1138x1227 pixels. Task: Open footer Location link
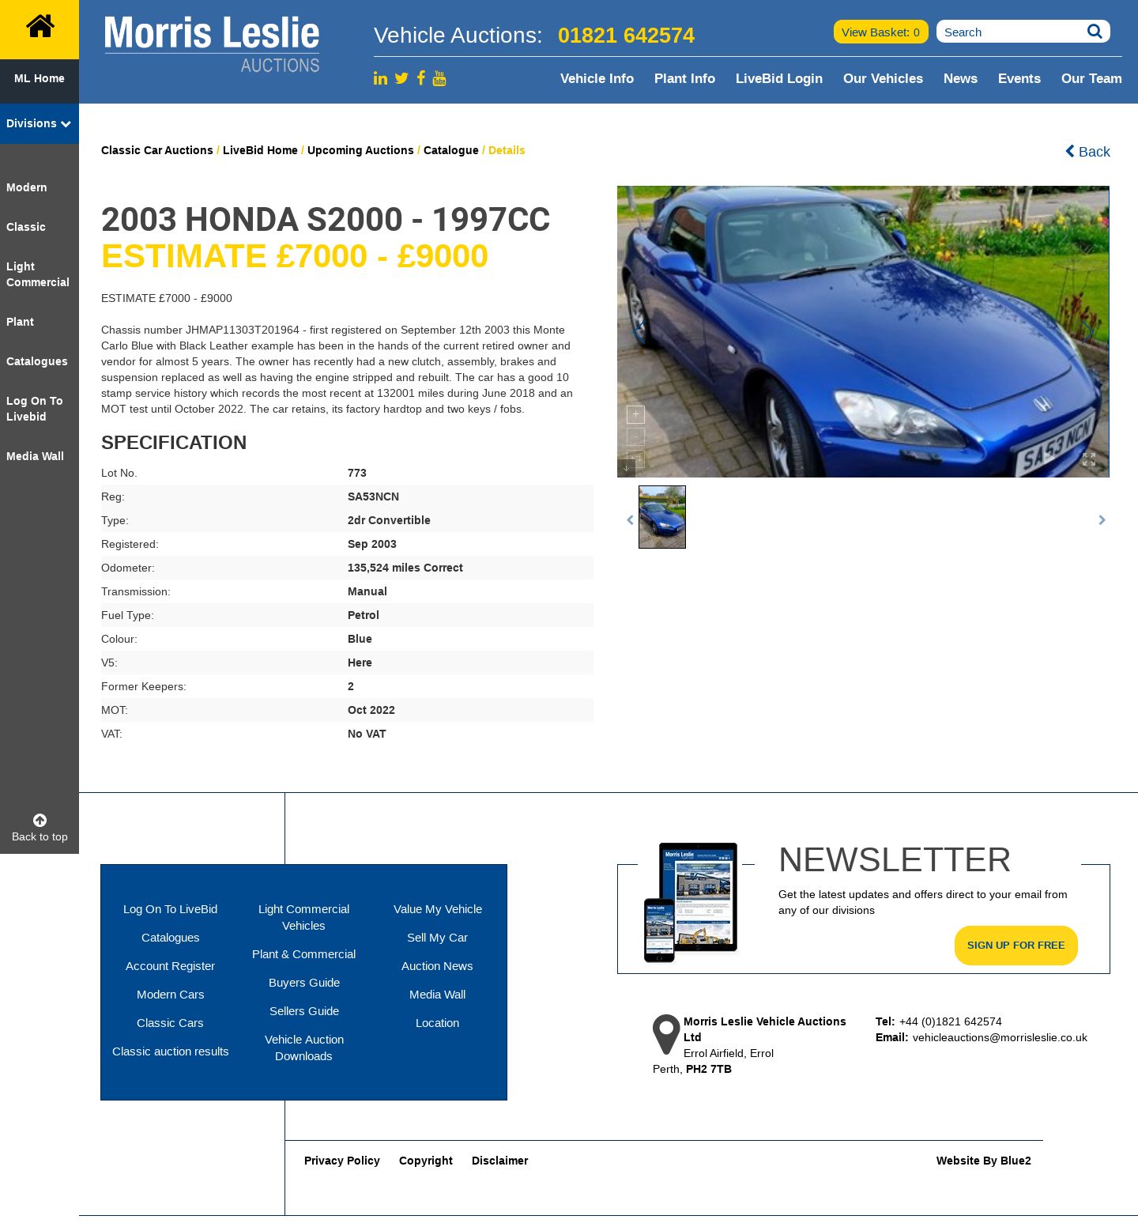coord(437,1023)
